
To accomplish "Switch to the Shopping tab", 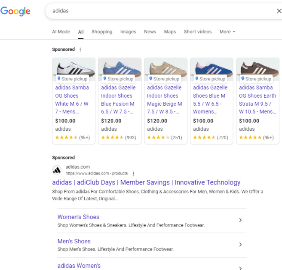I will [102, 32].
